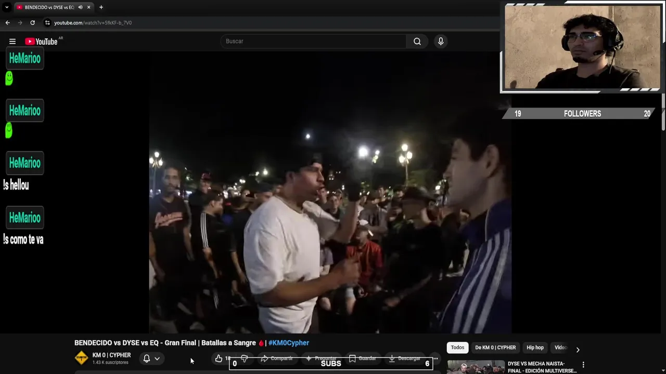The width and height of the screenshot is (666, 374).
Task: Click the rap battle video player
Action: pyautogui.click(x=330, y=192)
